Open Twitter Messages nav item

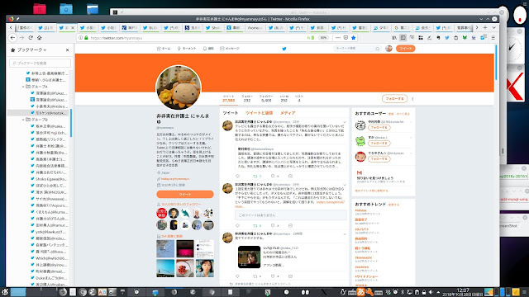click(x=230, y=49)
